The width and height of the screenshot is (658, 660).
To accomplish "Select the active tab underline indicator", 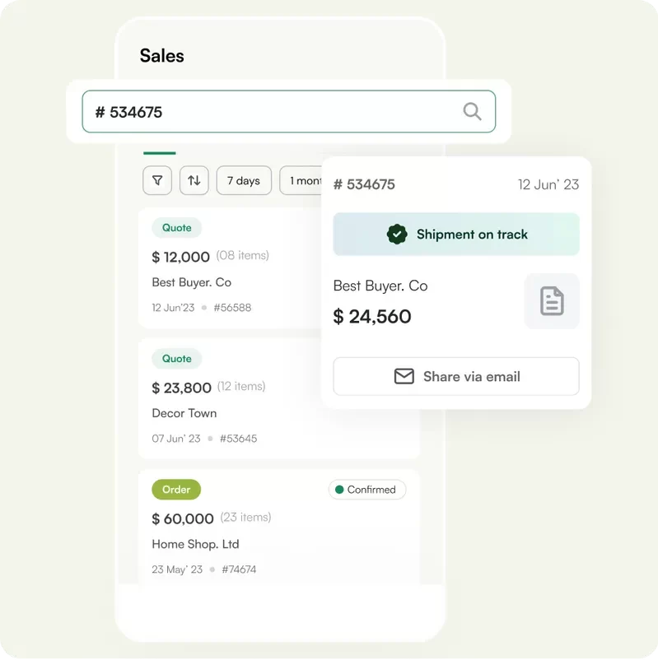I will [x=160, y=153].
